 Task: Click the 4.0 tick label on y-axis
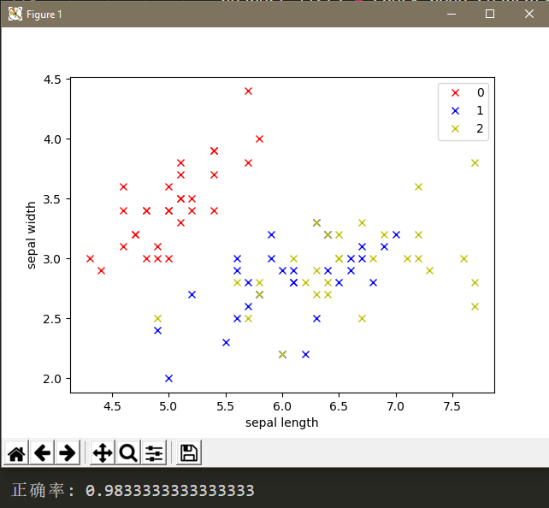pos(52,139)
